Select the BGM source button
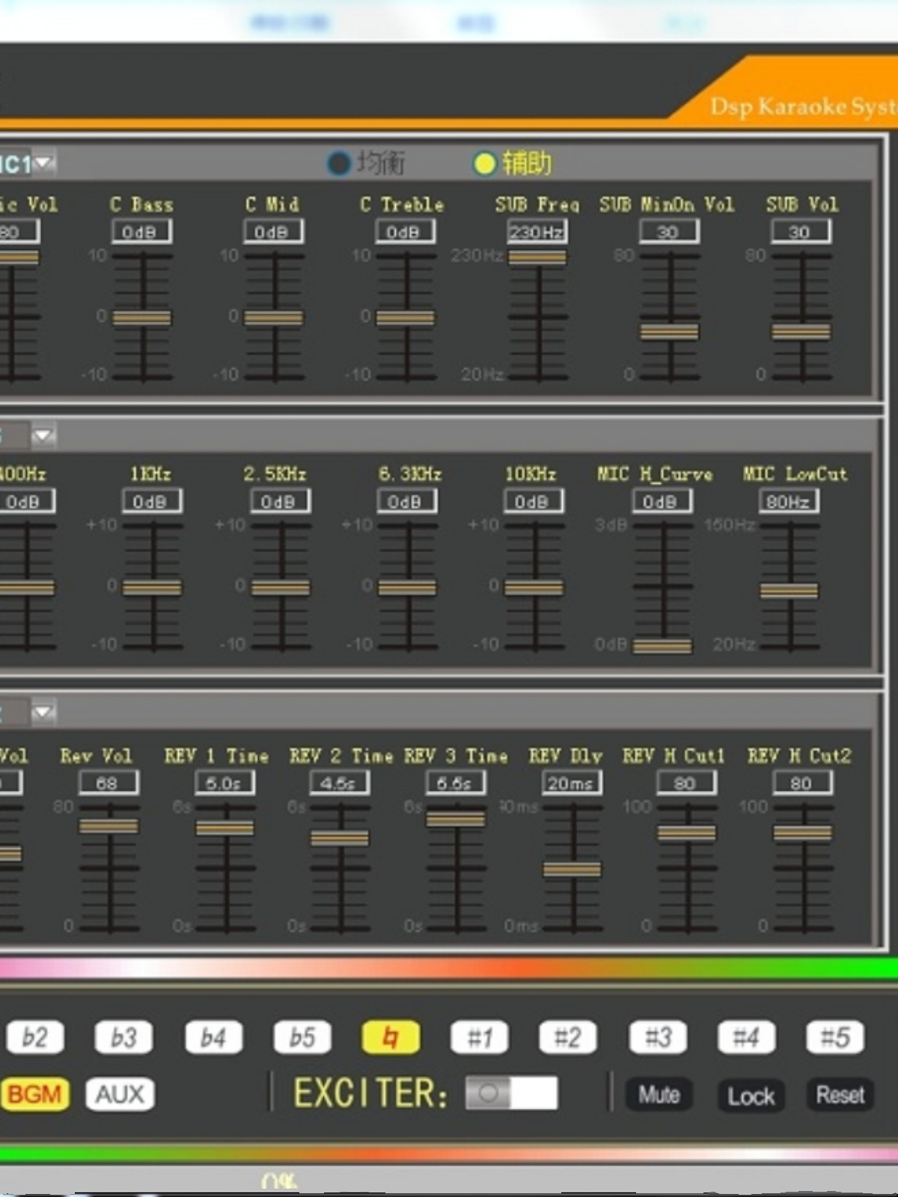This screenshot has width=898, height=1197. click(34, 1095)
